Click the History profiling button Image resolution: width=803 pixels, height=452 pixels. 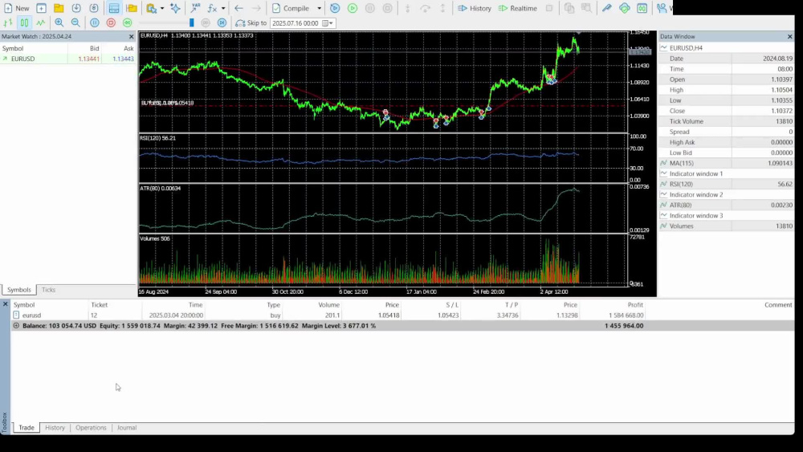pos(475,8)
